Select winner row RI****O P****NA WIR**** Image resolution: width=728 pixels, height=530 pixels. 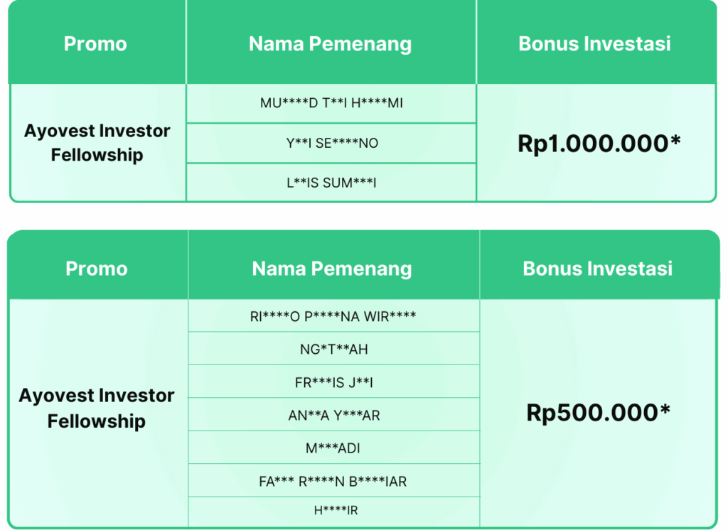click(x=333, y=316)
